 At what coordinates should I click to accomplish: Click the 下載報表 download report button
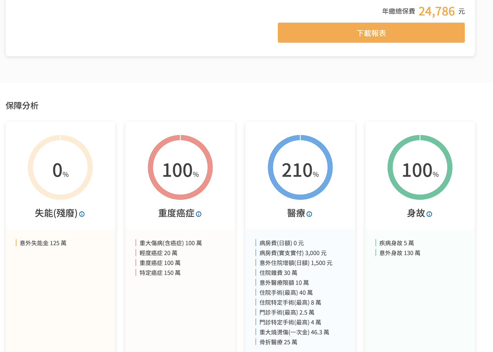click(371, 33)
